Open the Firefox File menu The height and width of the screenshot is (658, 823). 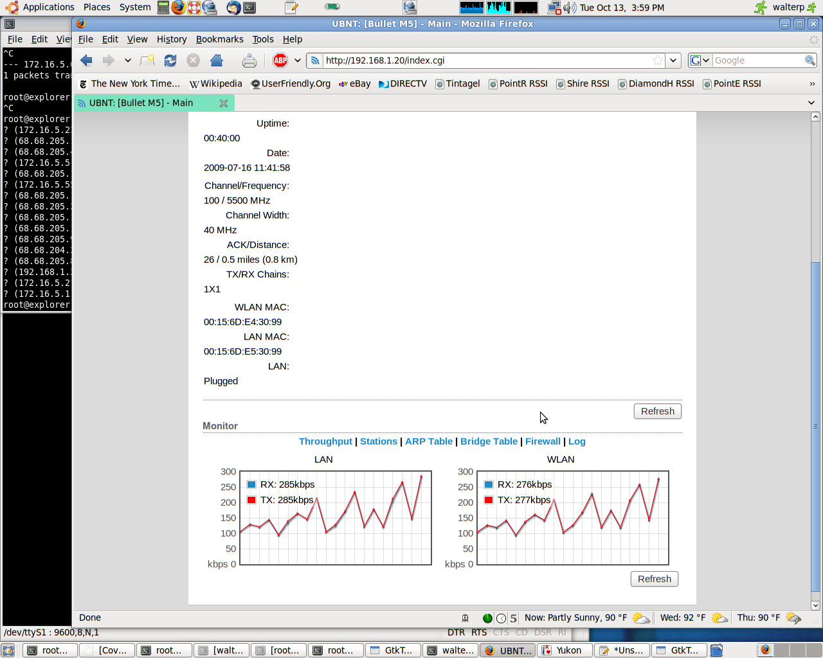[x=86, y=39]
